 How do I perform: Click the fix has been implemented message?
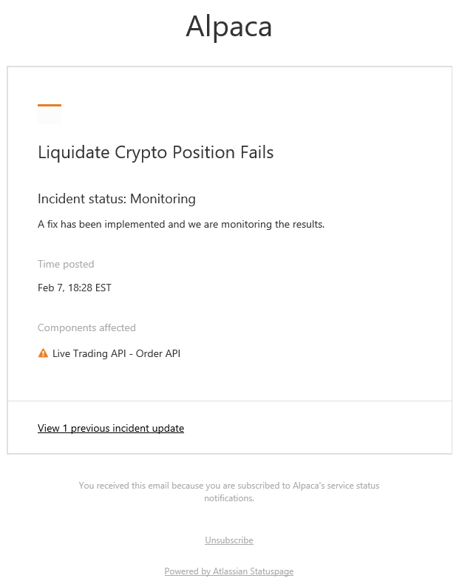click(x=181, y=224)
